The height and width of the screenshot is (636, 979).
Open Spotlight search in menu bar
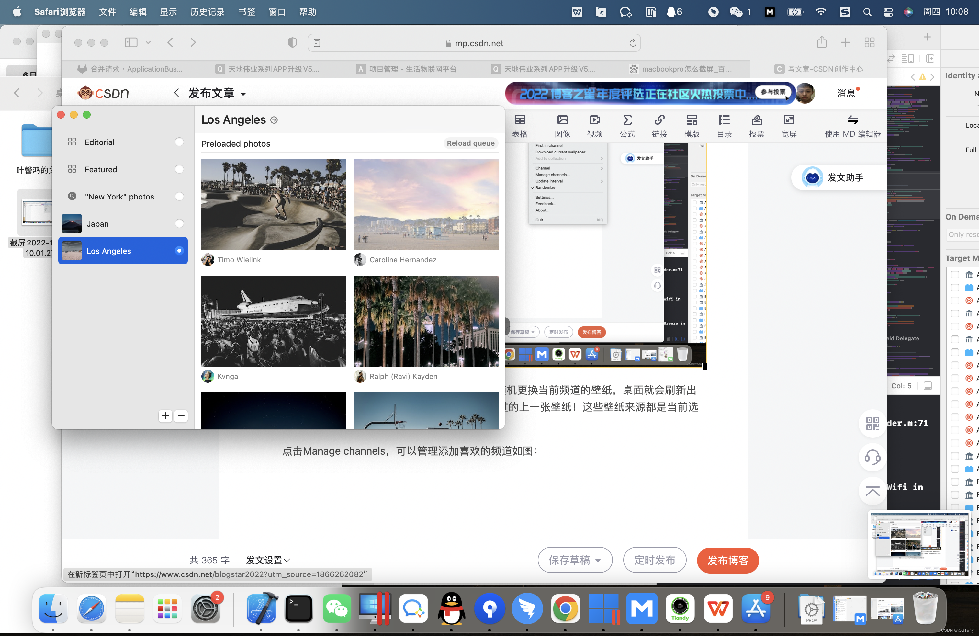coord(867,12)
